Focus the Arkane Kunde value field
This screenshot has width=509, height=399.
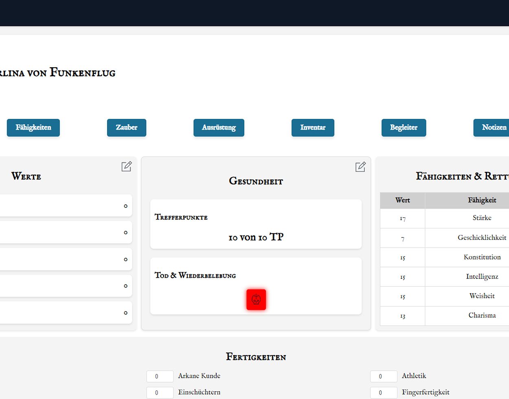[160, 376]
